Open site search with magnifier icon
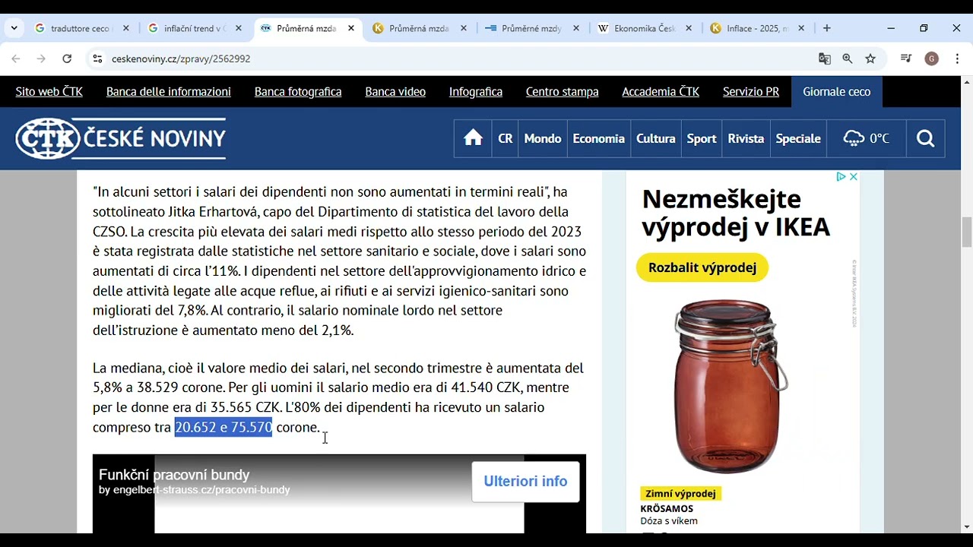 pyautogui.click(x=925, y=138)
